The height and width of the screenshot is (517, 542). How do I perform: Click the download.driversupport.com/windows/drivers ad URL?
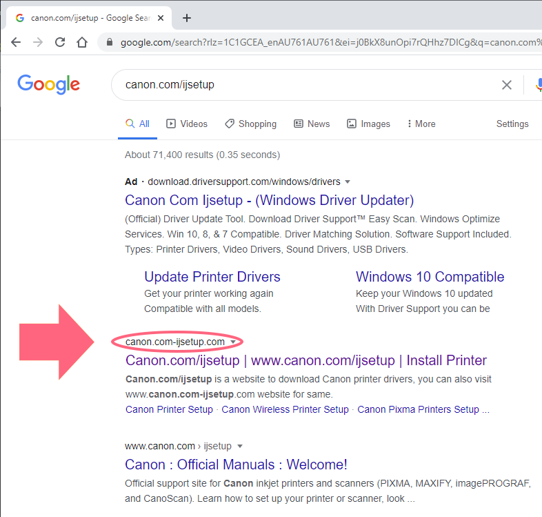244,182
